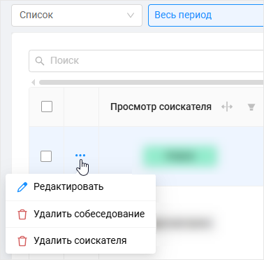264x260 pixels.
Task: Choose Удалить соискателя in the menu
Action: [80, 240]
